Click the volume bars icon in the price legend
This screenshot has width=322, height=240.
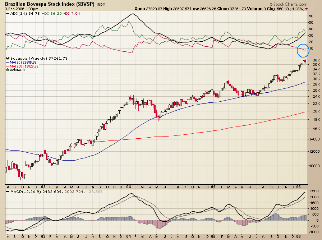point(8,70)
